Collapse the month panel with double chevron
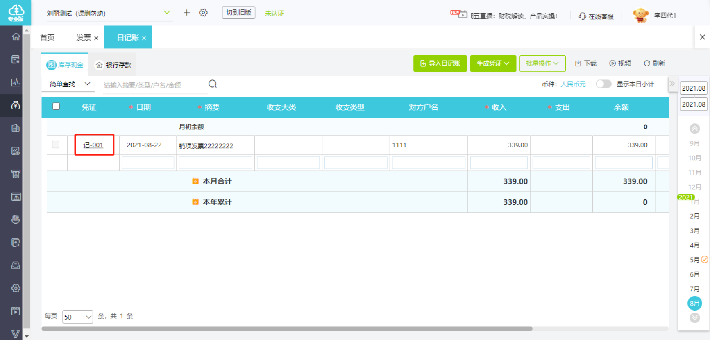Screen dimensions: 710x340 (672, 84)
